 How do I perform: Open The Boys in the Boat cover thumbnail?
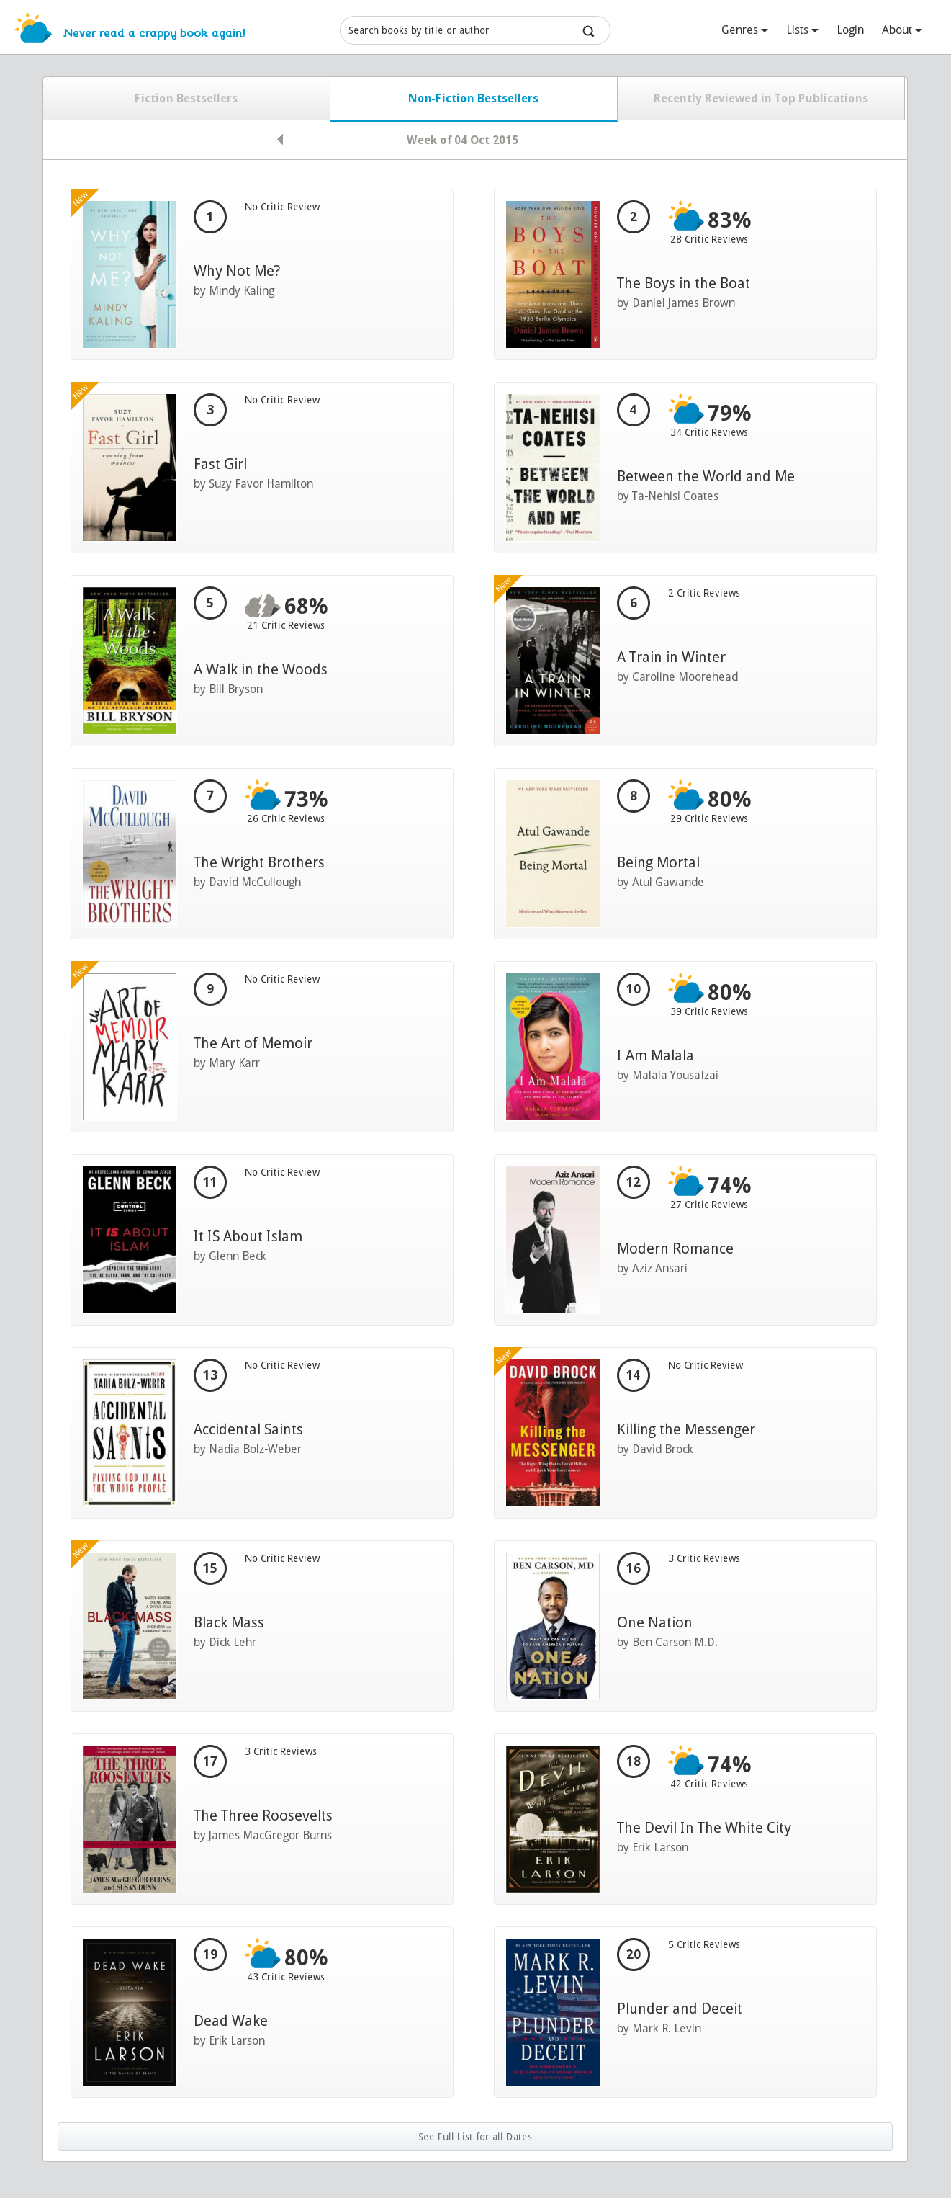tap(553, 274)
